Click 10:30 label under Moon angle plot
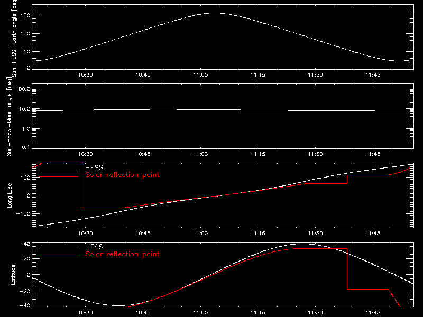The width and height of the screenshot is (423, 317). pos(85,154)
